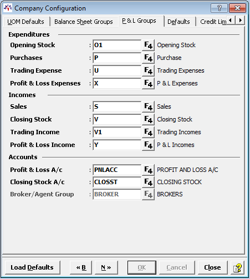Viewport: 250px width, 279px height.
Task: Open F4 lookup for Purchases
Action: [148, 58]
